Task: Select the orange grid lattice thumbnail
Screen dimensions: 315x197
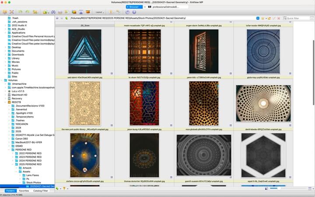Action: coord(144,52)
